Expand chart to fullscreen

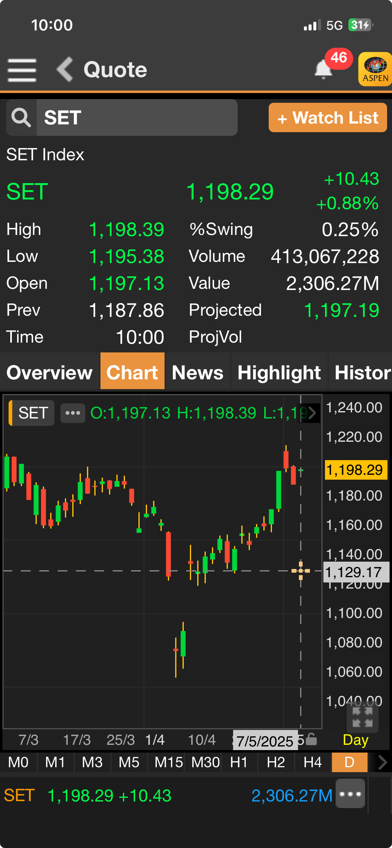362,717
